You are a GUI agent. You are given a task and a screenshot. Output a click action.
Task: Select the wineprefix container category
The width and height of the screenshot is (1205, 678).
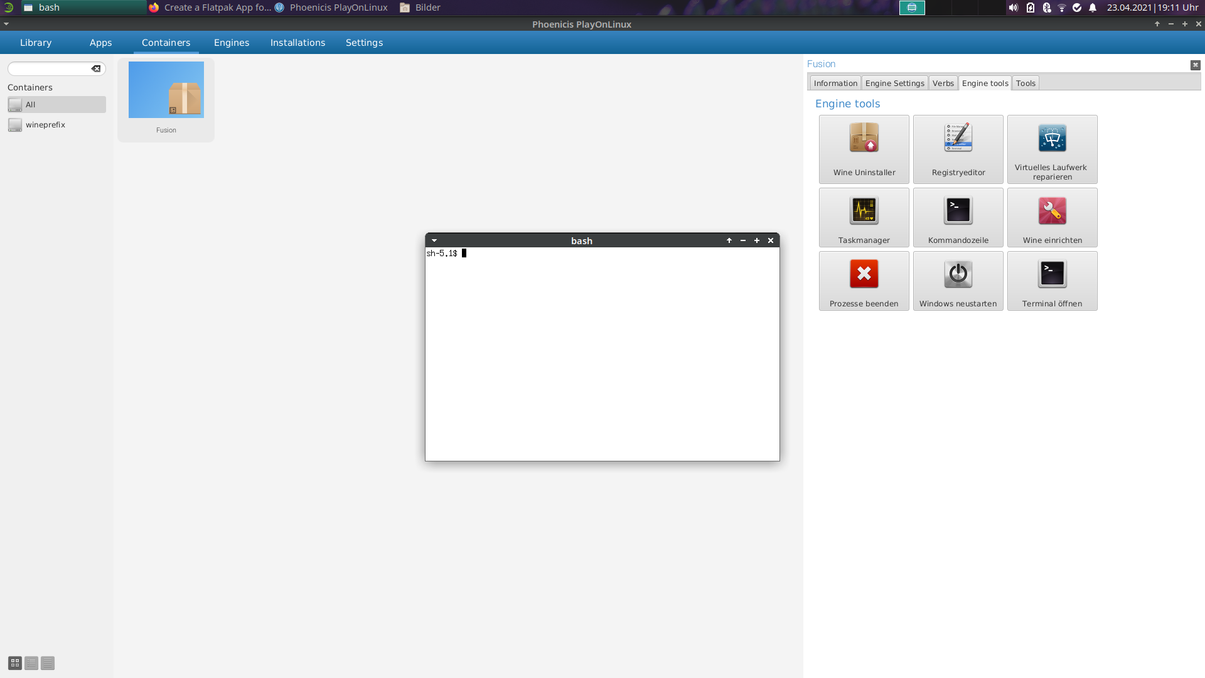[x=45, y=124]
